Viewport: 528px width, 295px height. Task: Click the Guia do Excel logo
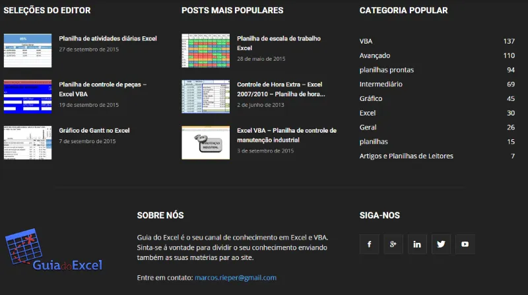coord(53,250)
